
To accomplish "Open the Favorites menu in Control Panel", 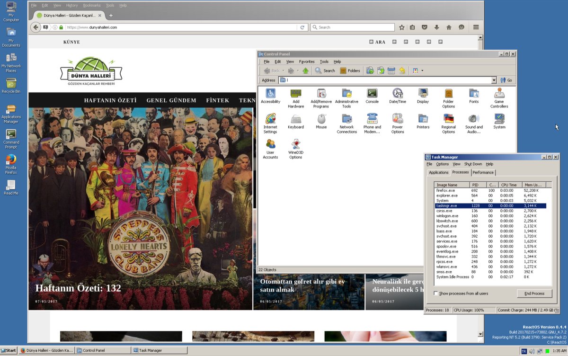I will [306, 62].
